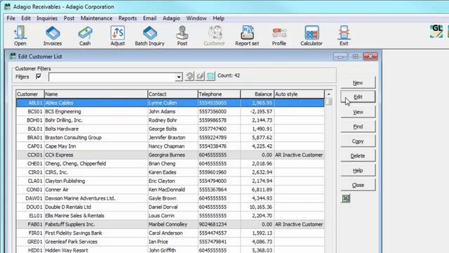This screenshot has width=449, height=253.
Task: Minimize the Edit Customer List window
Action: (x=340, y=56)
